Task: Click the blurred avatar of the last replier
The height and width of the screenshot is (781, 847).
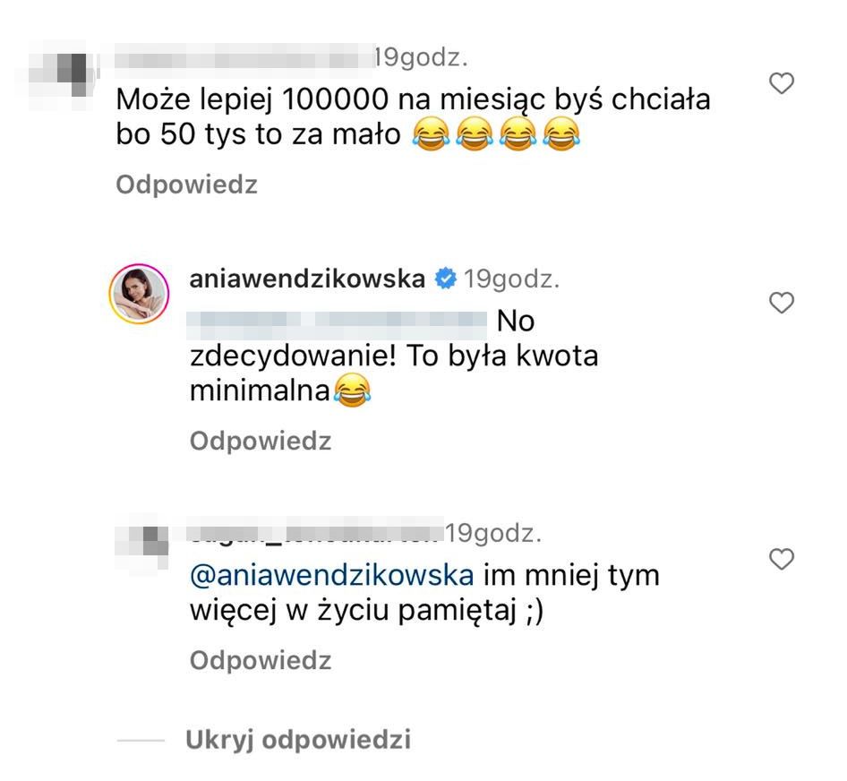Action: click(x=148, y=539)
